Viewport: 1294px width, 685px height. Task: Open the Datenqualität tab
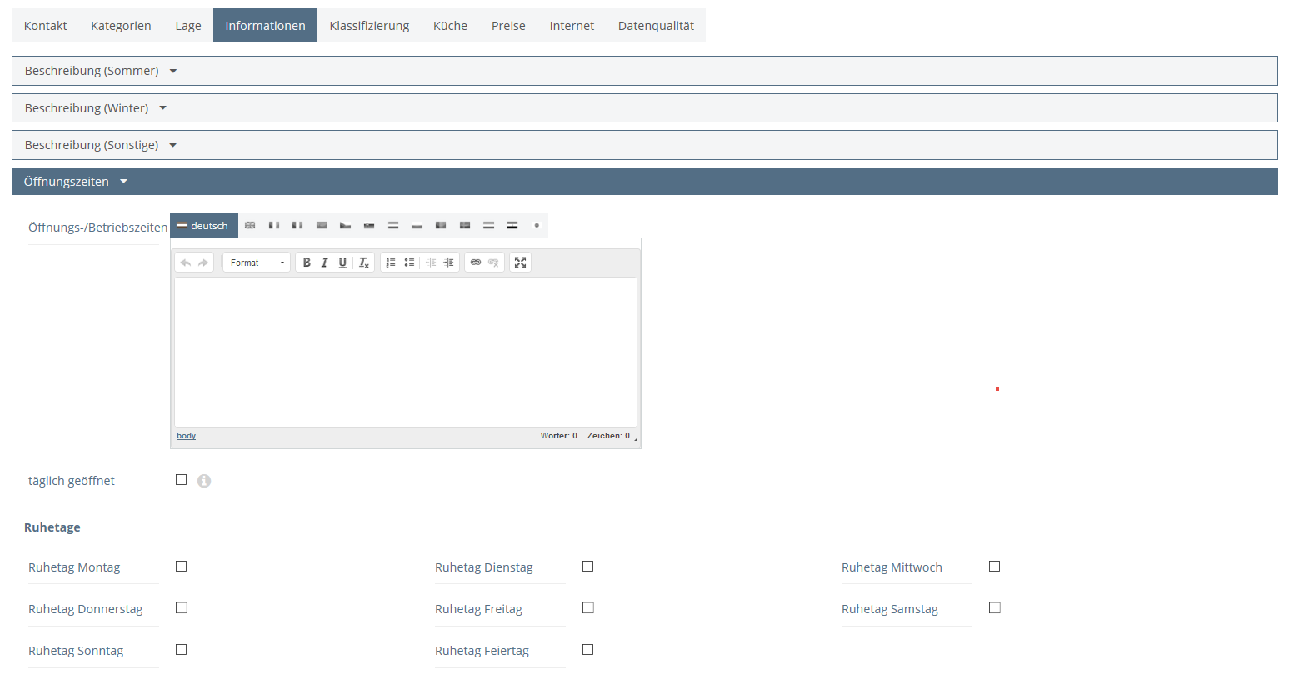coord(656,26)
